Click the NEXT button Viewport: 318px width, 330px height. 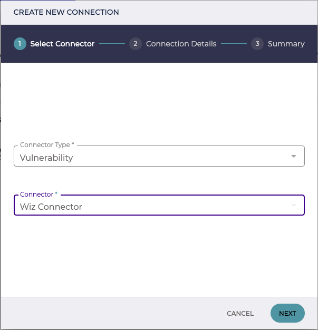pyautogui.click(x=287, y=313)
